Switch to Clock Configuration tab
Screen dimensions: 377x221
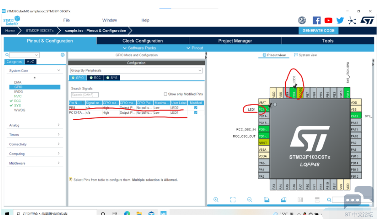(143, 41)
